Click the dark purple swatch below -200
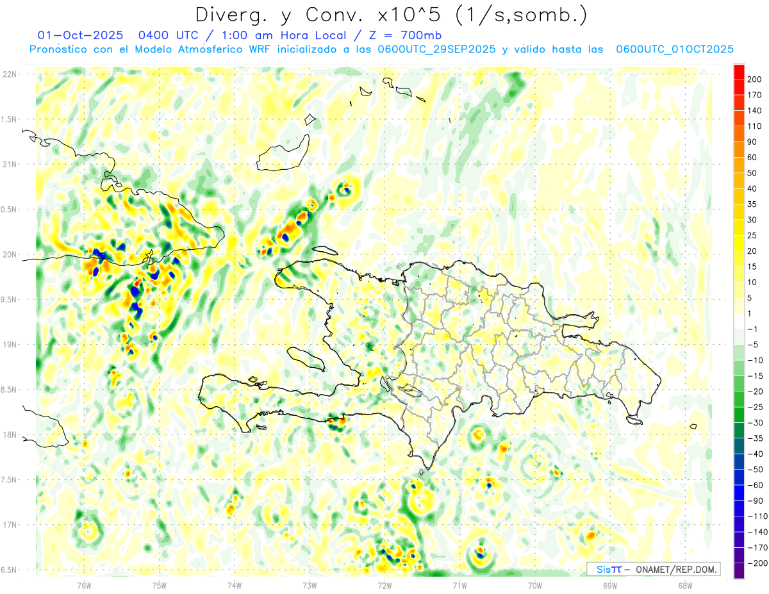769x594 pixels. pos(739,570)
